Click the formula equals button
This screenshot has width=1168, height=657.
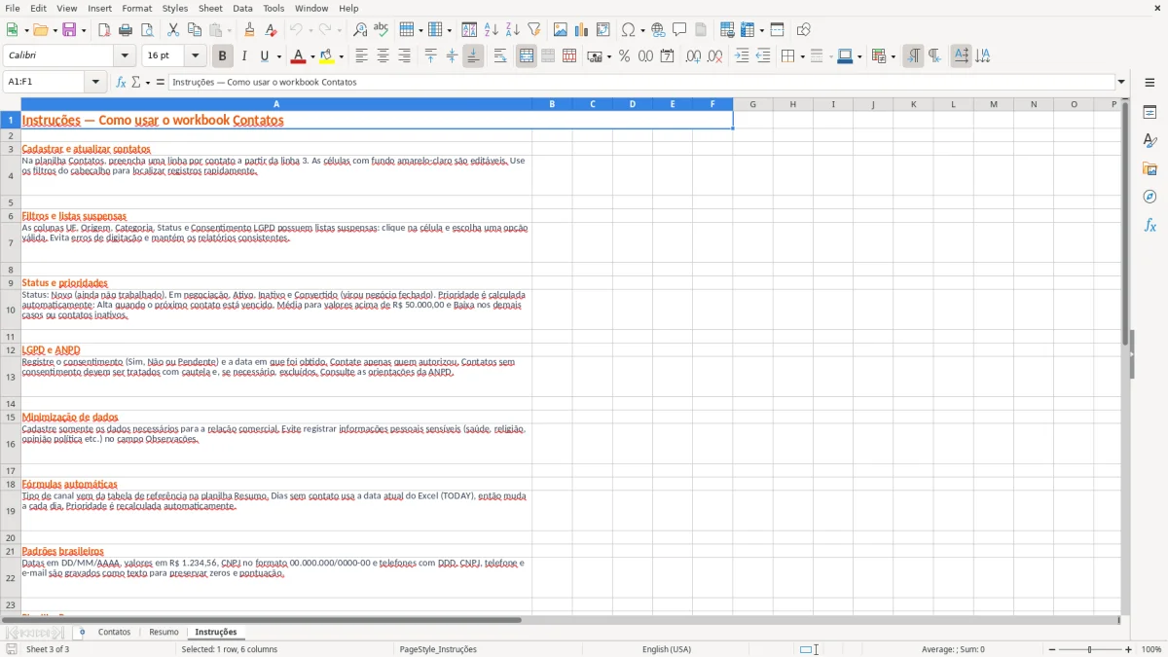(161, 83)
